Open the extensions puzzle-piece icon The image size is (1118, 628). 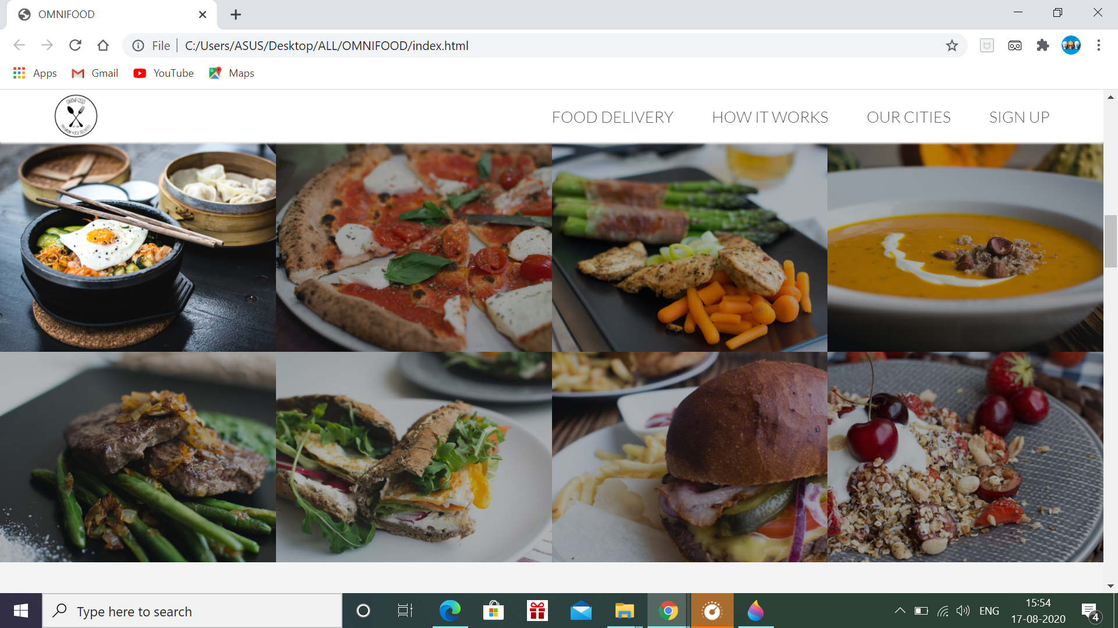[x=1043, y=45]
